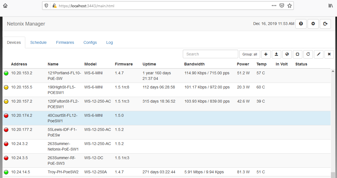The width and height of the screenshot is (337, 178).
Task: Sort devices by the Uptime column header
Action: pyautogui.click(x=149, y=64)
